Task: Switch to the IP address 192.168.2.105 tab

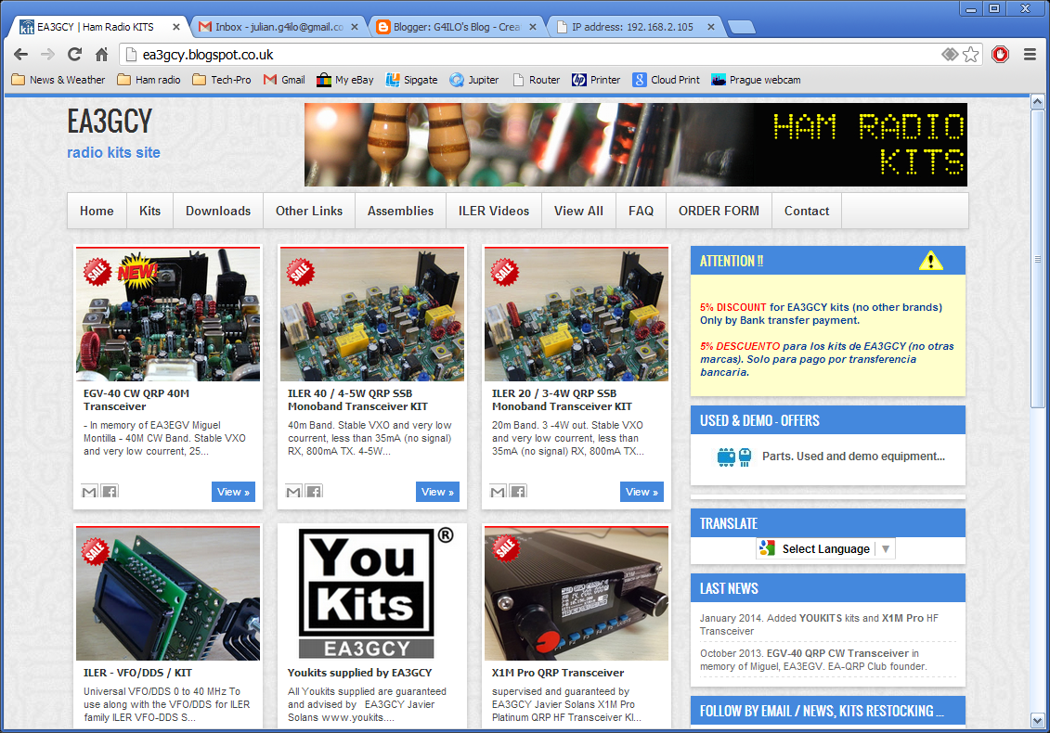Action: click(x=633, y=27)
